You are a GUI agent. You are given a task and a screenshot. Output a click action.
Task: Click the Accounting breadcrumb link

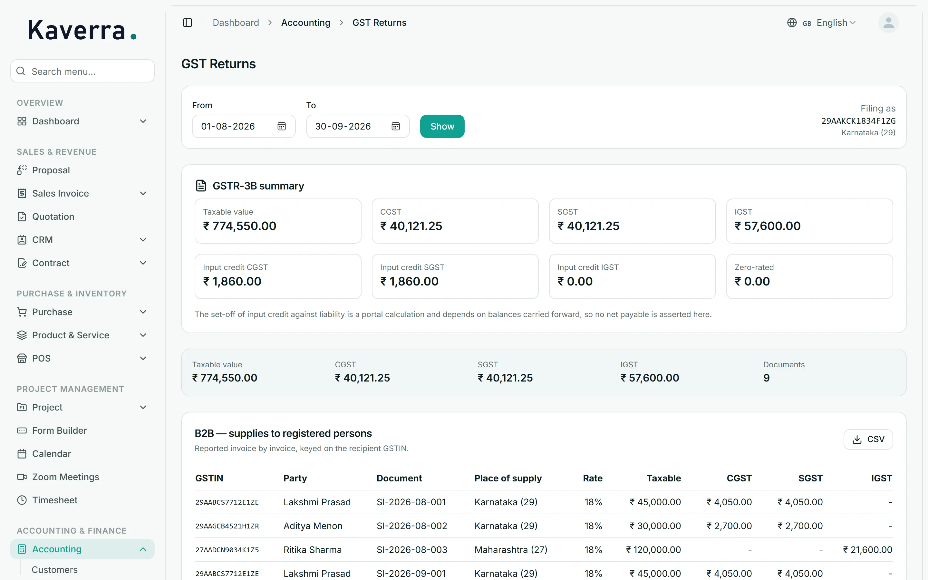point(305,23)
